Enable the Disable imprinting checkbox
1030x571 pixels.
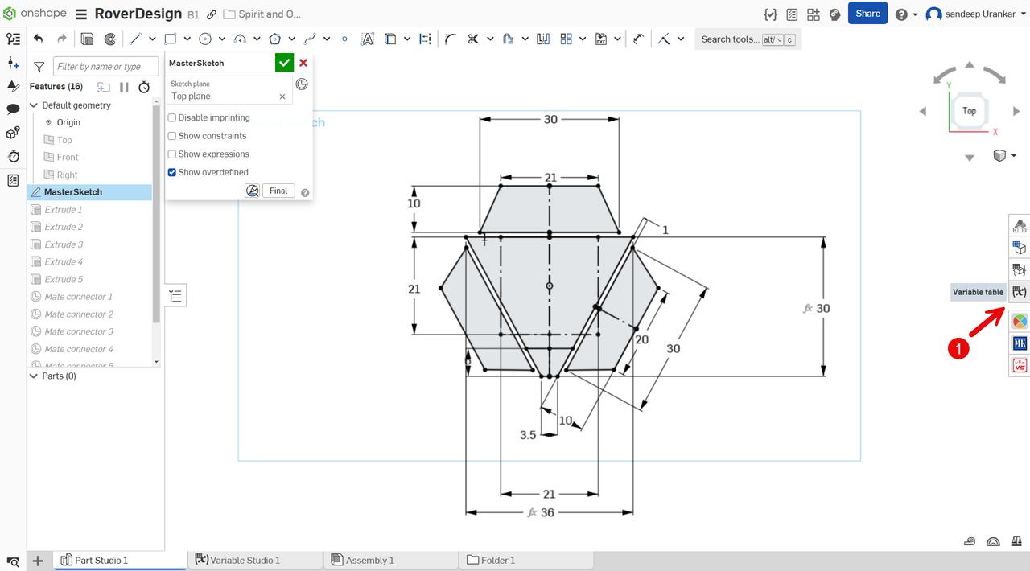point(171,117)
